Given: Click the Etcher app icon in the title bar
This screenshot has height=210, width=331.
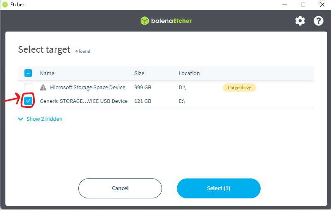Looking at the screenshot, I should (5, 5).
